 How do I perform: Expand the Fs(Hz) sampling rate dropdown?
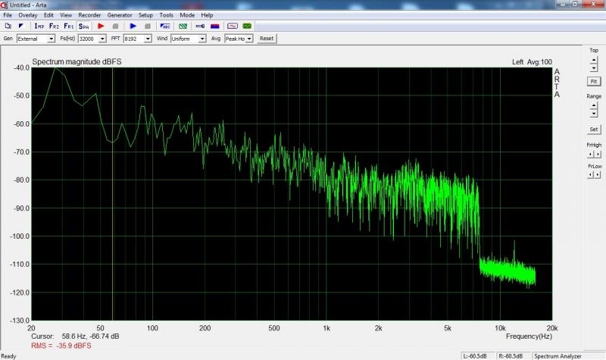(x=102, y=38)
